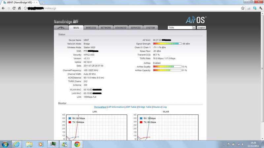
Task: Open the WIRELESS tab
Action: coord(91,28)
